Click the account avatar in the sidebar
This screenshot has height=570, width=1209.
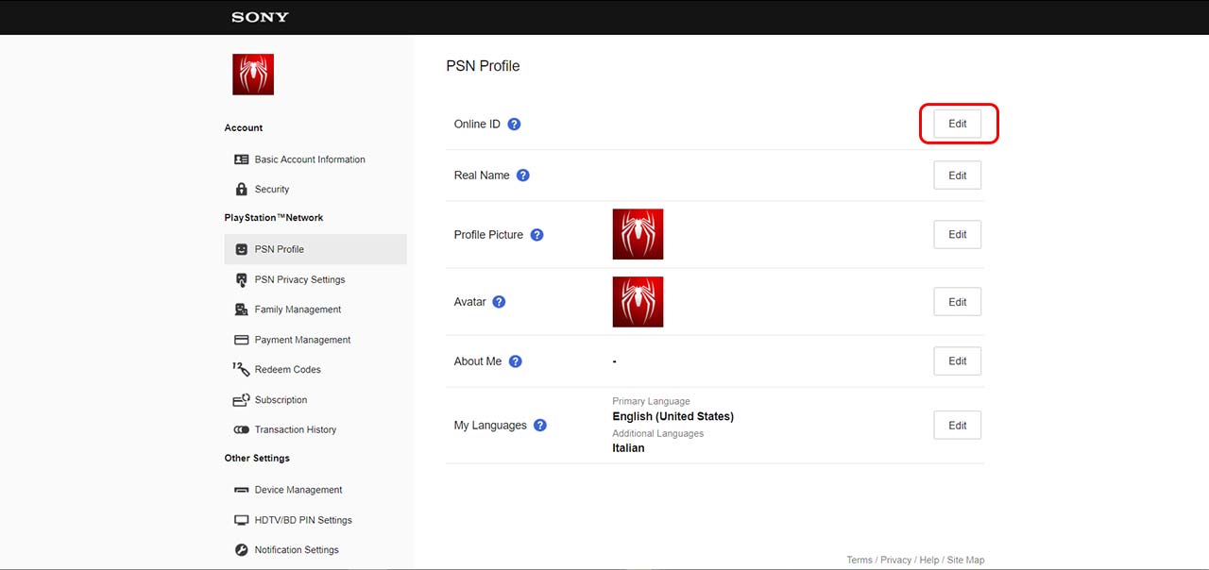pos(253,75)
